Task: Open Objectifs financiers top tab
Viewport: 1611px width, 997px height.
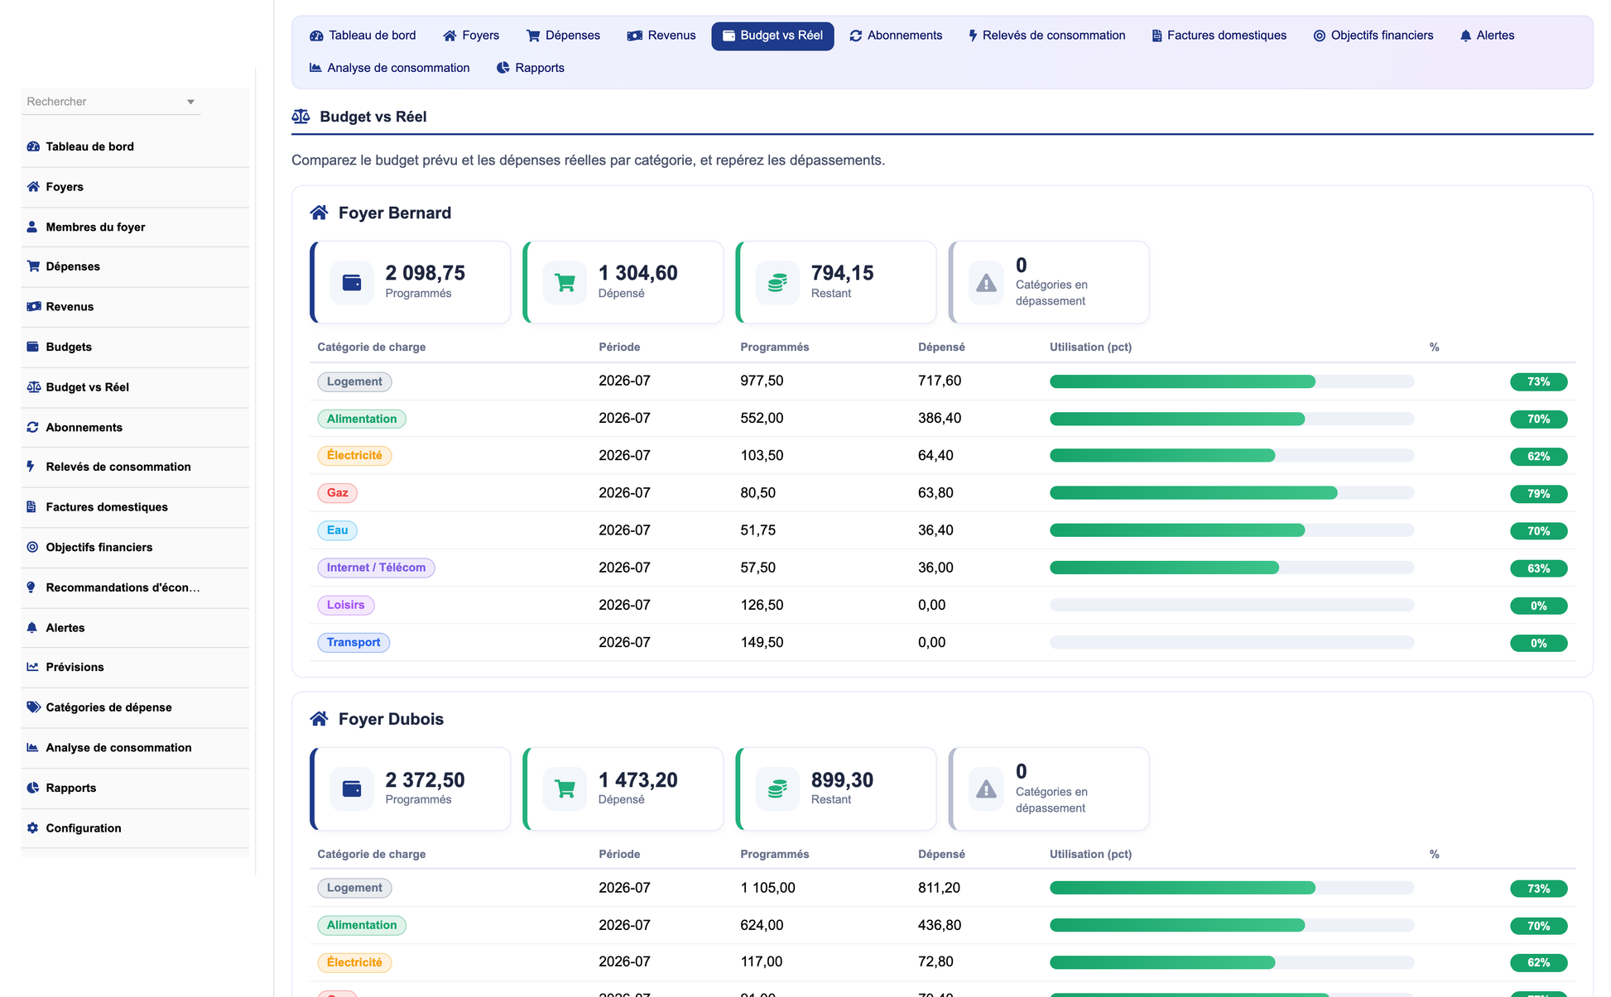Action: (x=1373, y=36)
